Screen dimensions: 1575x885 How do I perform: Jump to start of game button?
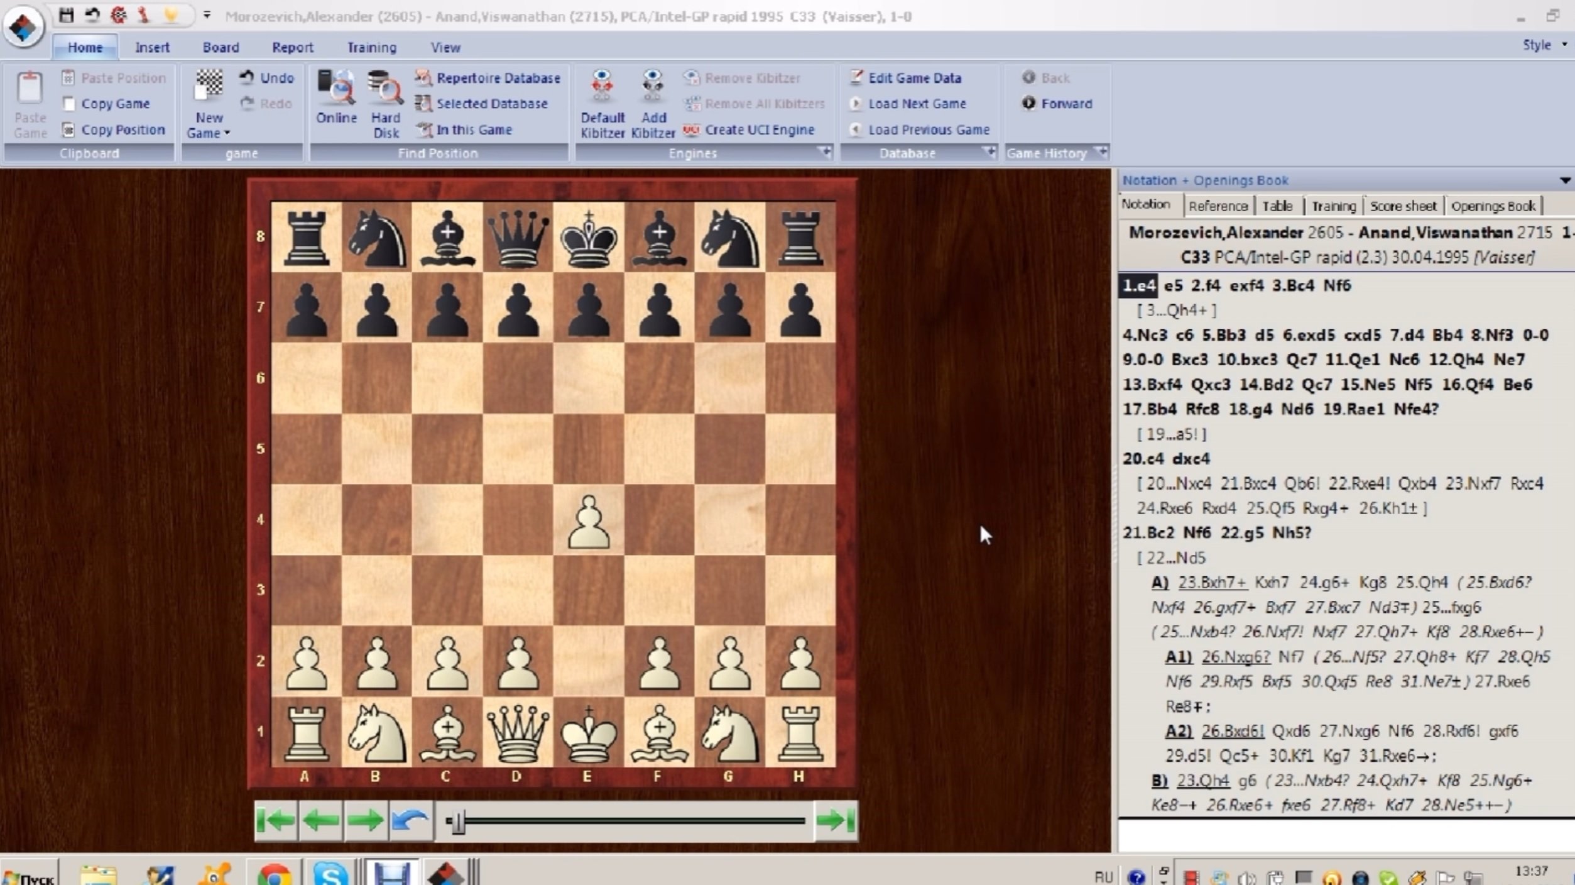tap(276, 820)
